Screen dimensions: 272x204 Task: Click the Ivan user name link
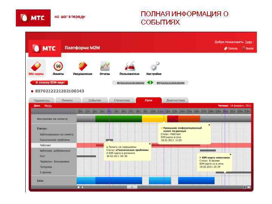pyautogui.click(x=249, y=42)
